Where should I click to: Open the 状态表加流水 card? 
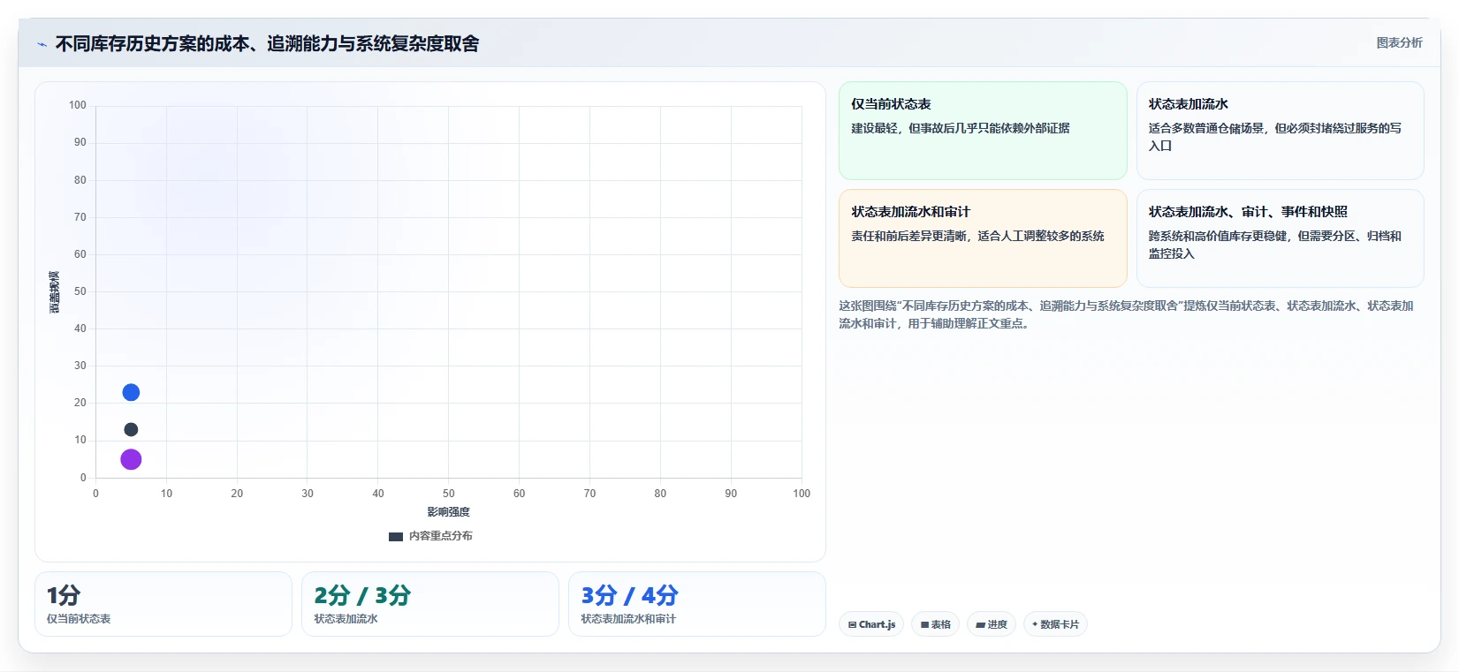click(x=1280, y=131)
